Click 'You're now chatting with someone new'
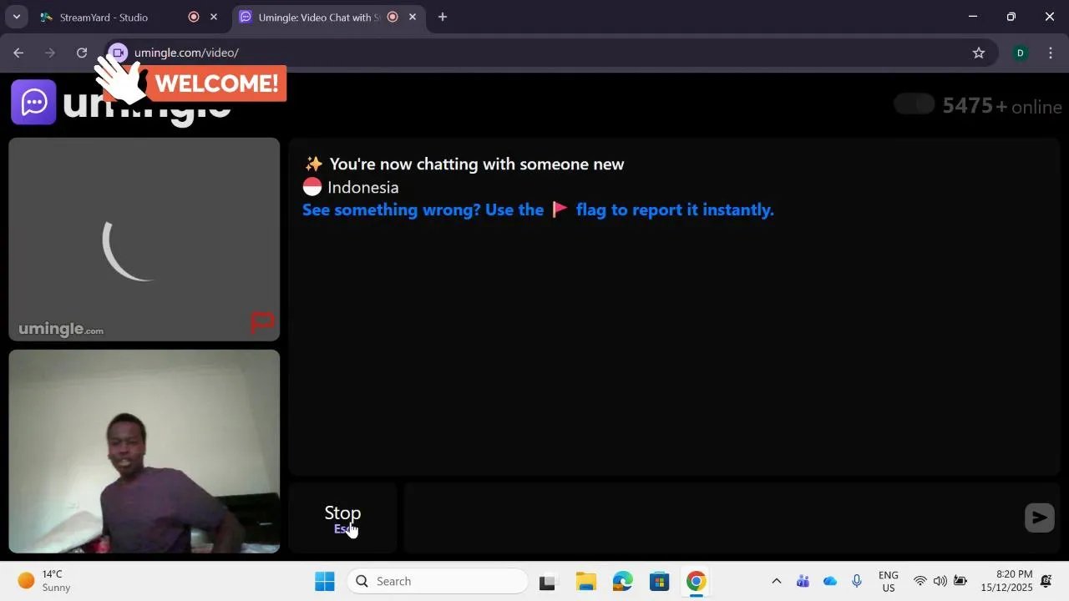This screenshot has height=601, width=1069. 477,164
